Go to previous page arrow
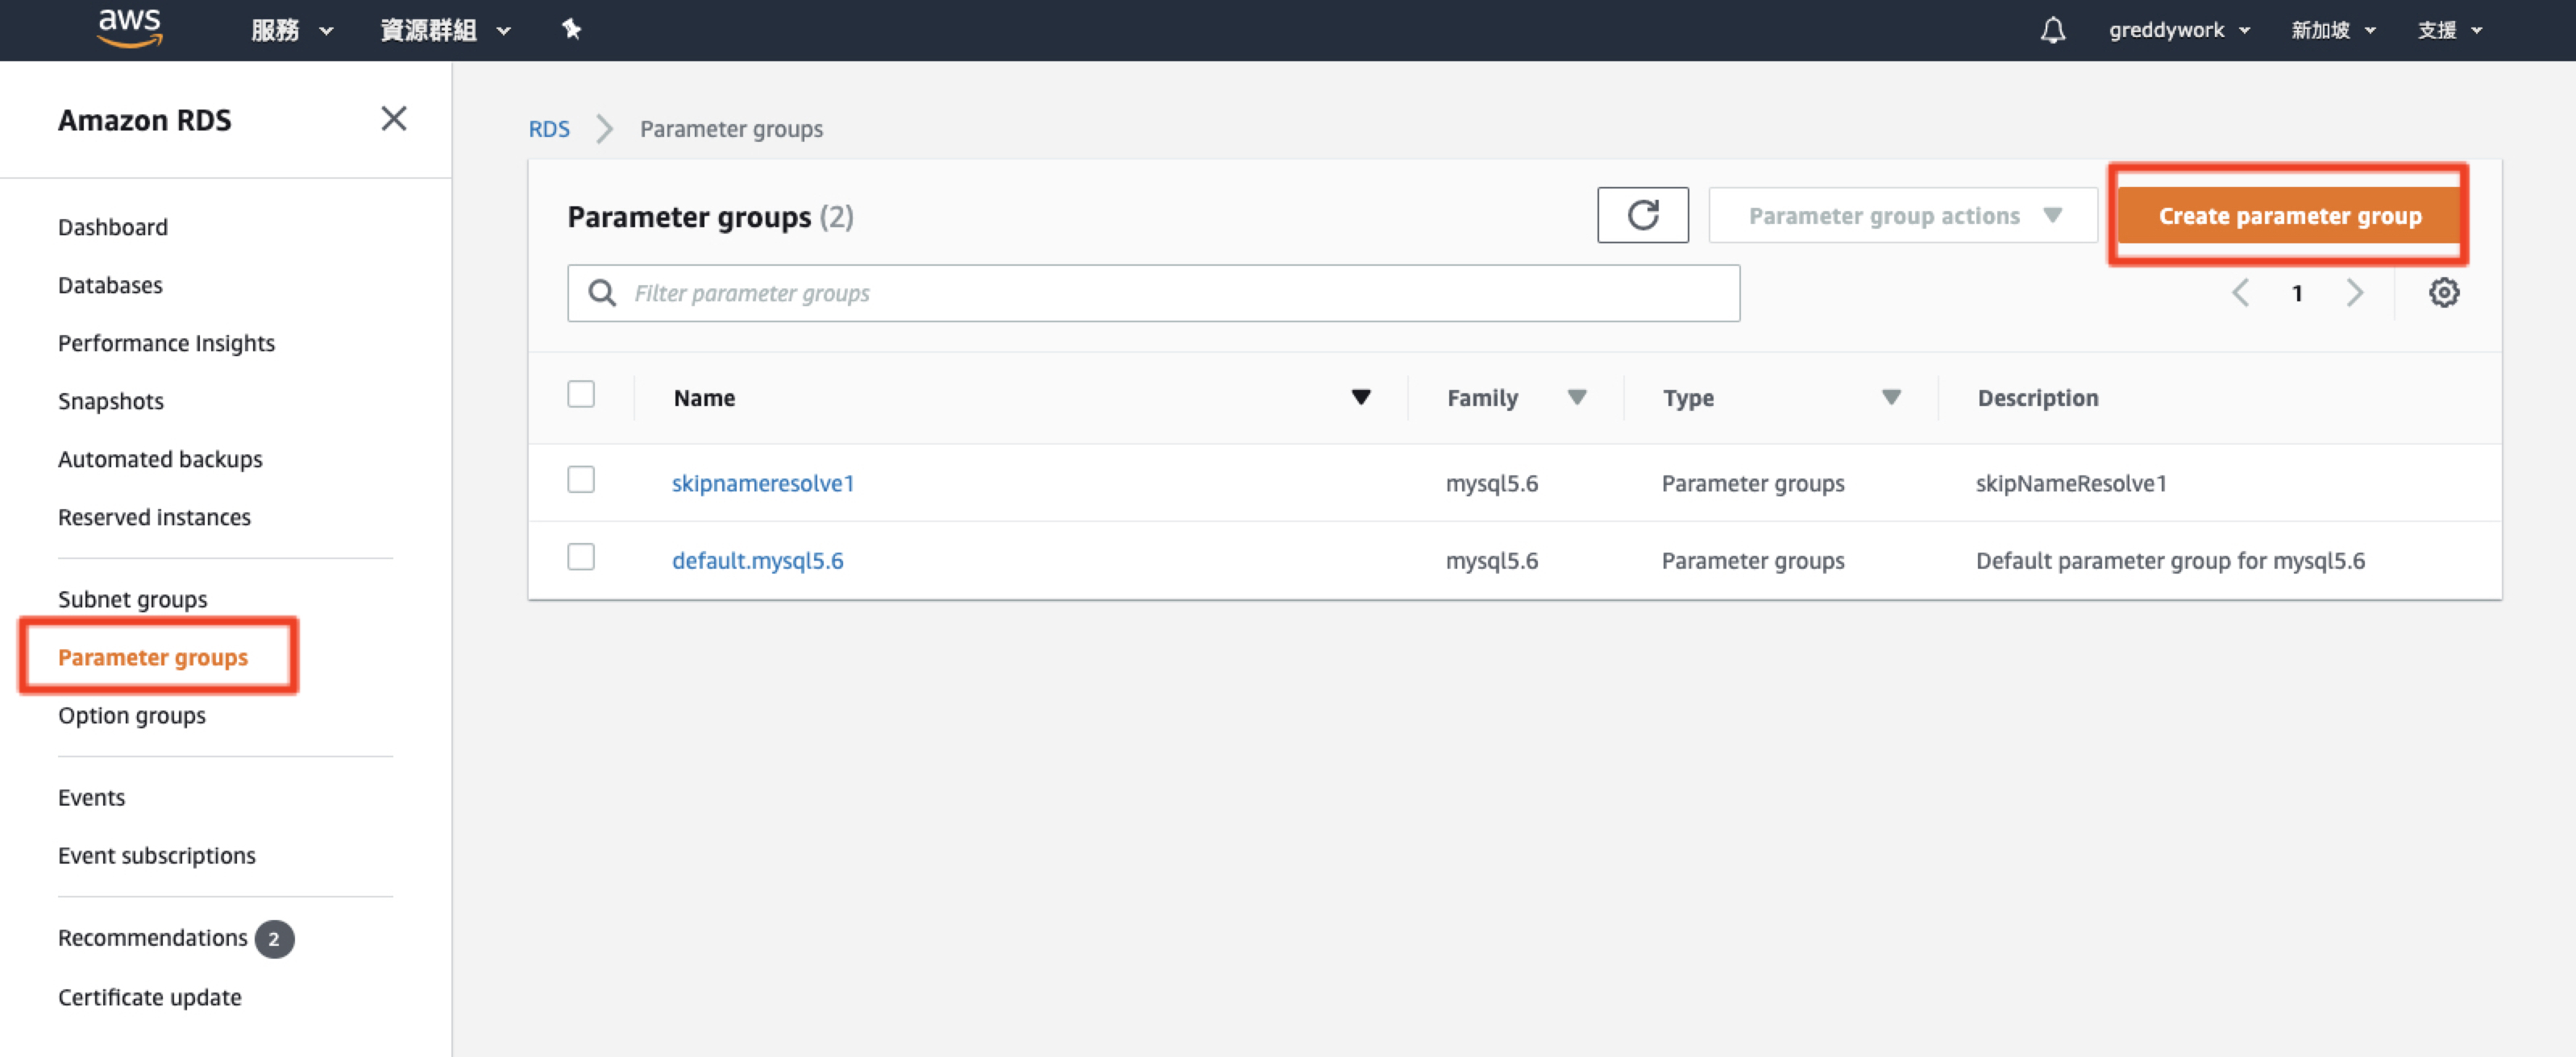This screenshot has width=2576, height=1057. 2240,293
